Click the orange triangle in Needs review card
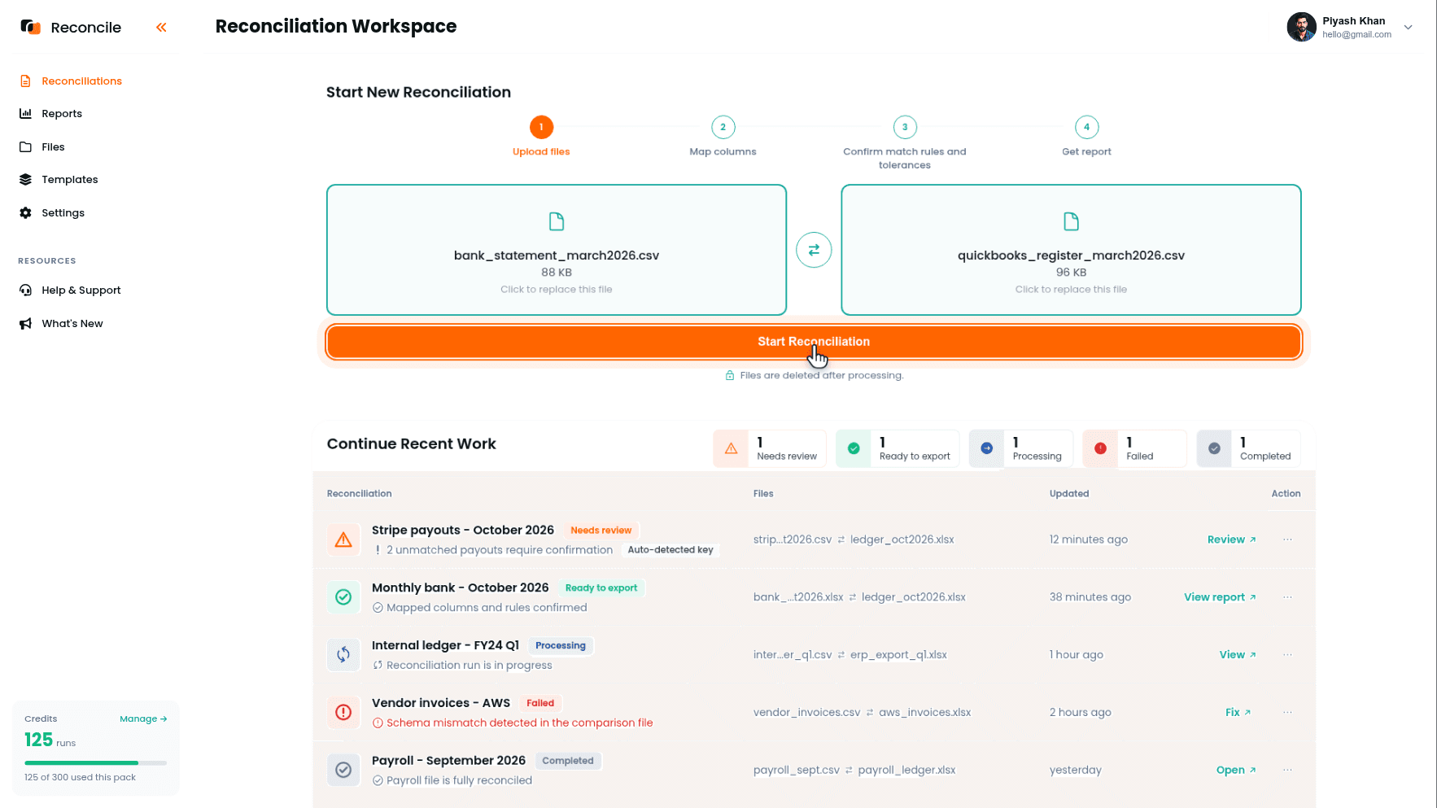 pos(731,448)
